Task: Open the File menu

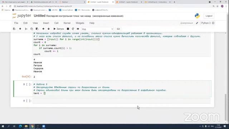Action: (x=16, y=23)
